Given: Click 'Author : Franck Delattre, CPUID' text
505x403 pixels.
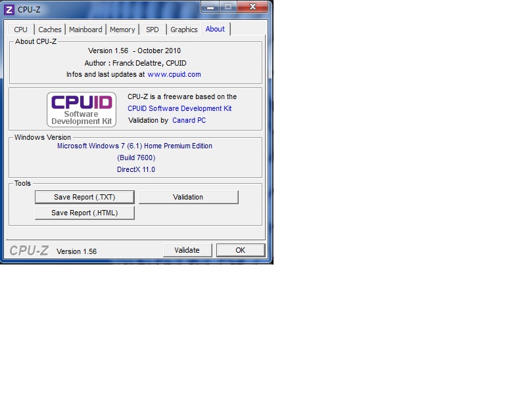Looking at the screenshot, I should pos(135,63).
